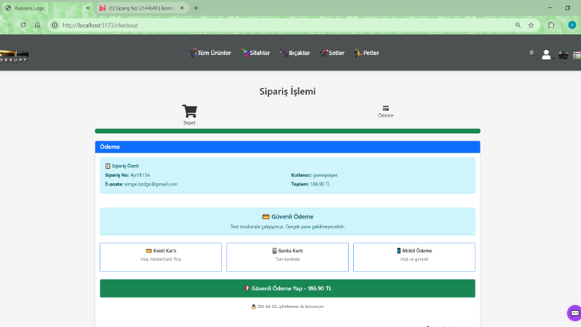The image size is (581, 327).
Task: Open the Petler category
Action: tap(366, 53)
